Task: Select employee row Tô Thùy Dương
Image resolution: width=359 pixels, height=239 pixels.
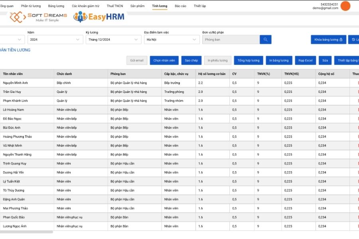Action: (x=179, y=190)
